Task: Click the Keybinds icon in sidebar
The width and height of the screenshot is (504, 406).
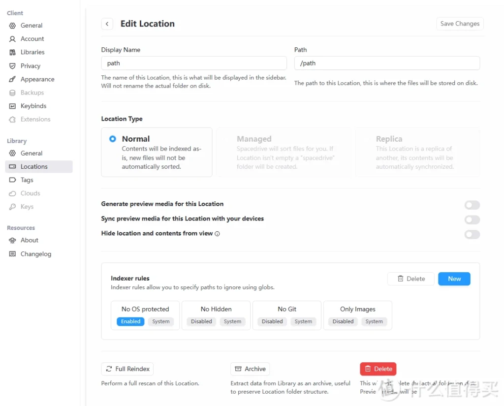Action: (13, 106)
